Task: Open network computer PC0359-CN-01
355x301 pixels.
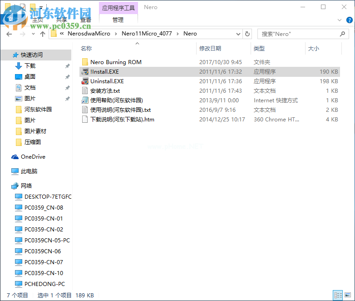Action: point(44,218)
